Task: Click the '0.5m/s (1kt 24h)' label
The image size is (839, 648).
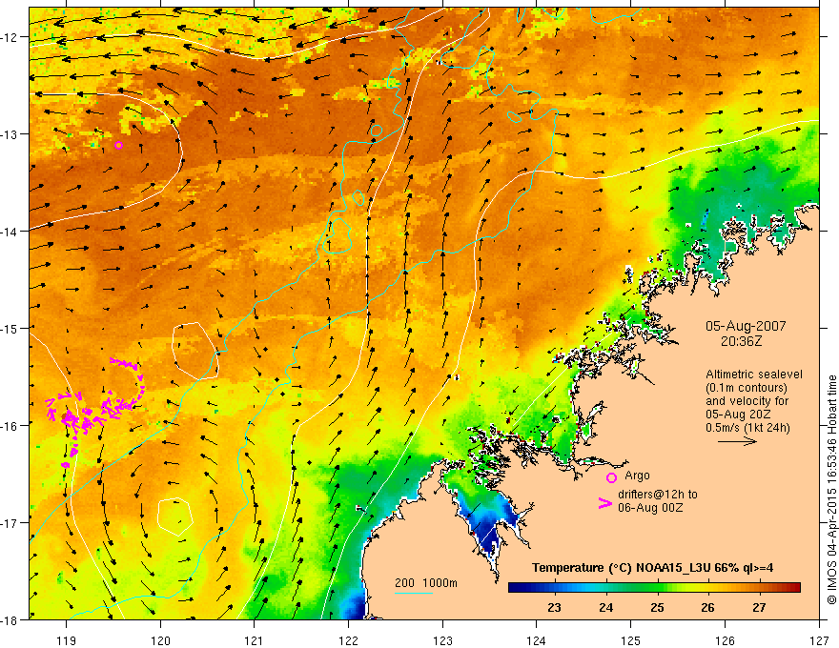Action: point(747,427)
